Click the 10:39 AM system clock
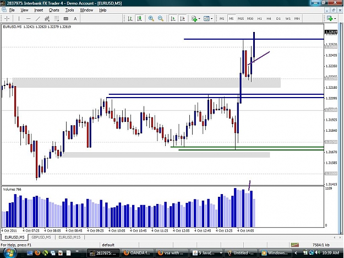344x258 pixels. [331, 253]
